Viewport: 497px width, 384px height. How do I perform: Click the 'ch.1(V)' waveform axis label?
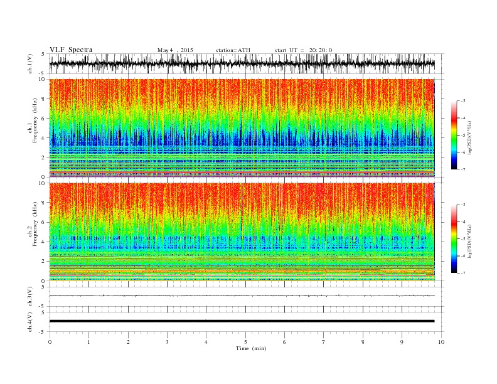(30, 63)
